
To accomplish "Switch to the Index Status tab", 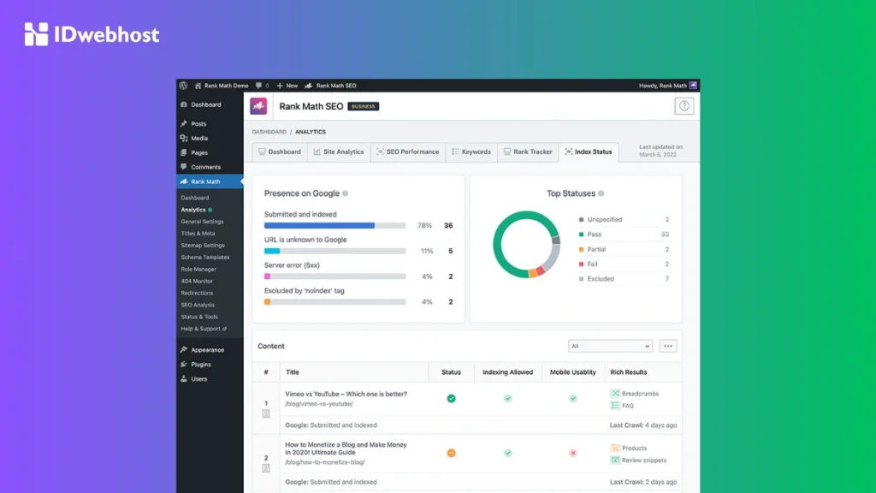I will coord(589,152).
